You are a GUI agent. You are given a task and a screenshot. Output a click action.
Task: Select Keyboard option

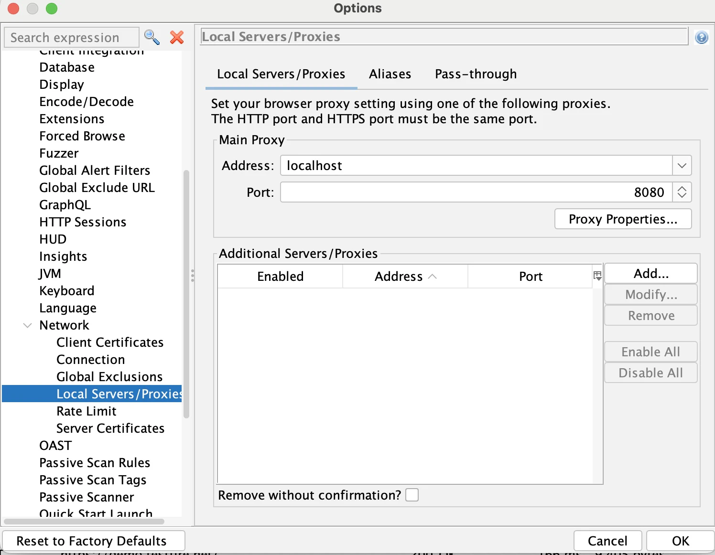click(67, 291)
